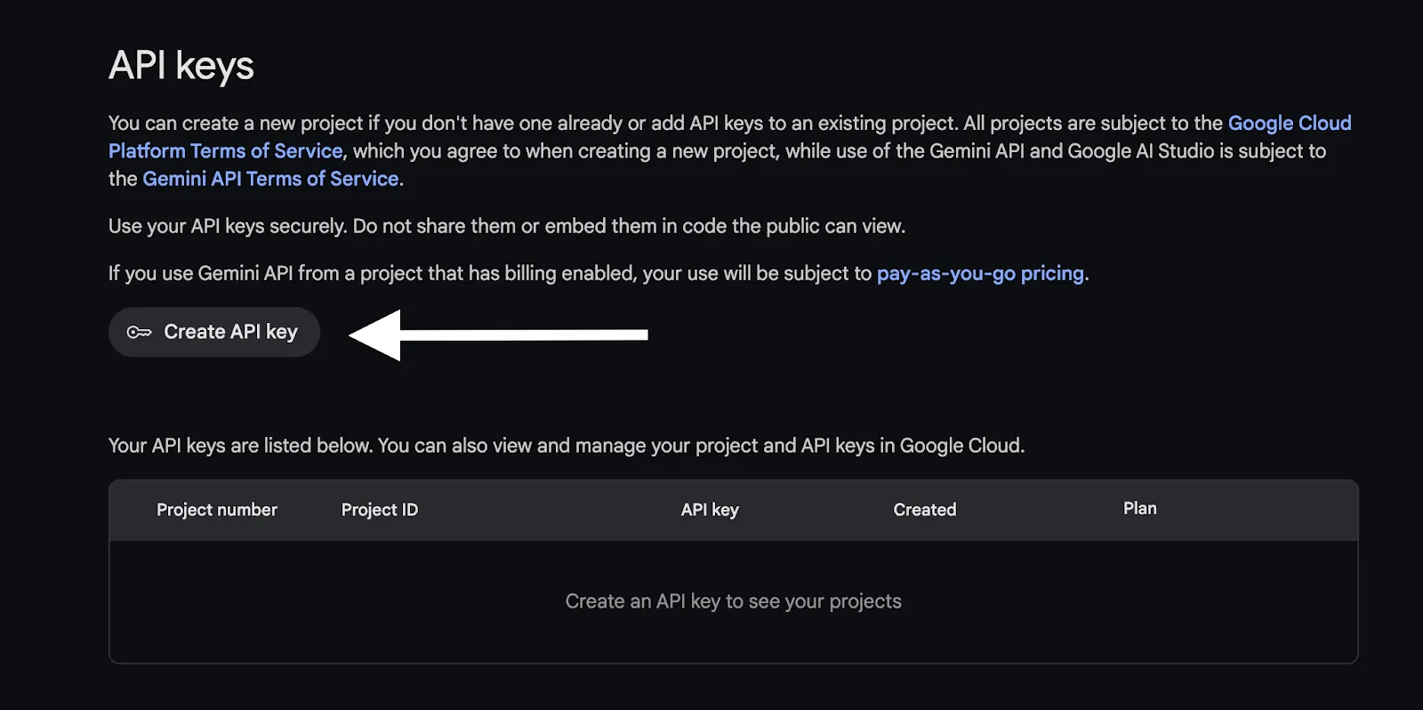
Task: Open the pay-as-you-go pricing link
Action: pyautogui.click(x=980, y=273)
